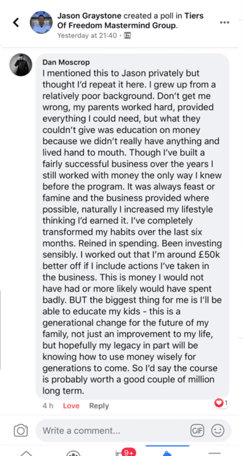Open Jason Graystone's profile picture
Screen dimensions: 243x456
click(x=41, y=22)
